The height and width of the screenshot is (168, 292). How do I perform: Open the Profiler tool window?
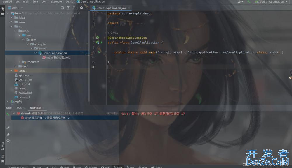[91, 167]
